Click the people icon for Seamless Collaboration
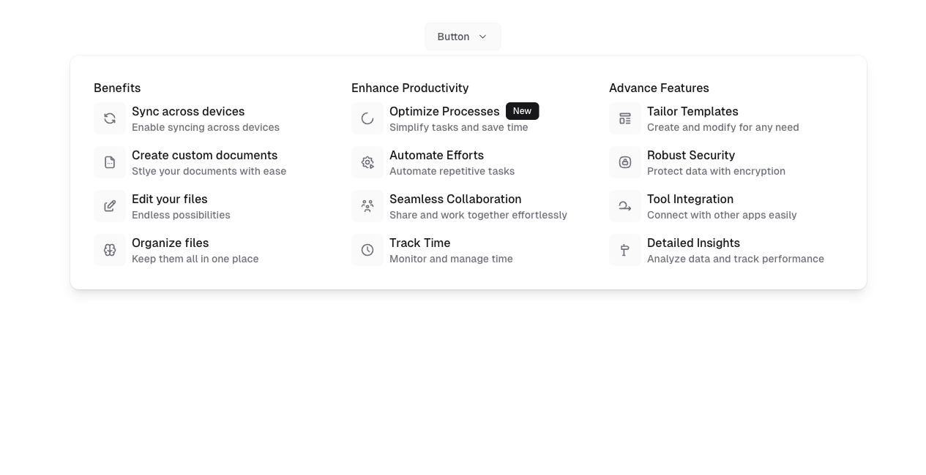Viewport: 926px width, 475px height. (367, 206)
